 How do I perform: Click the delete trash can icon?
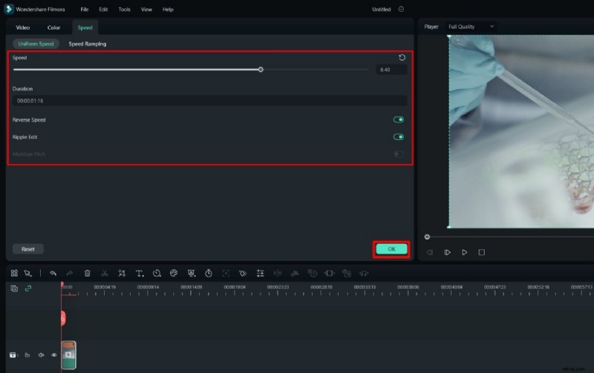point(88,273)
